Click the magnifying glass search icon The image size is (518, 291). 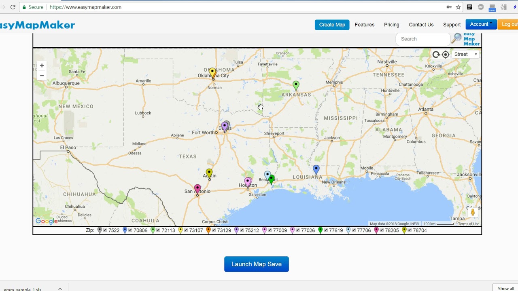[456, 38]
